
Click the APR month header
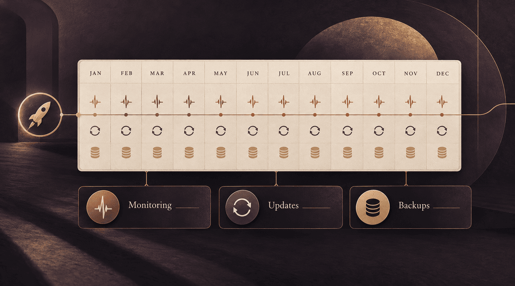coord(190,73)
